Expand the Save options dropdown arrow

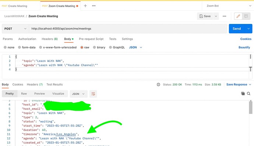(x=216, y=16)
